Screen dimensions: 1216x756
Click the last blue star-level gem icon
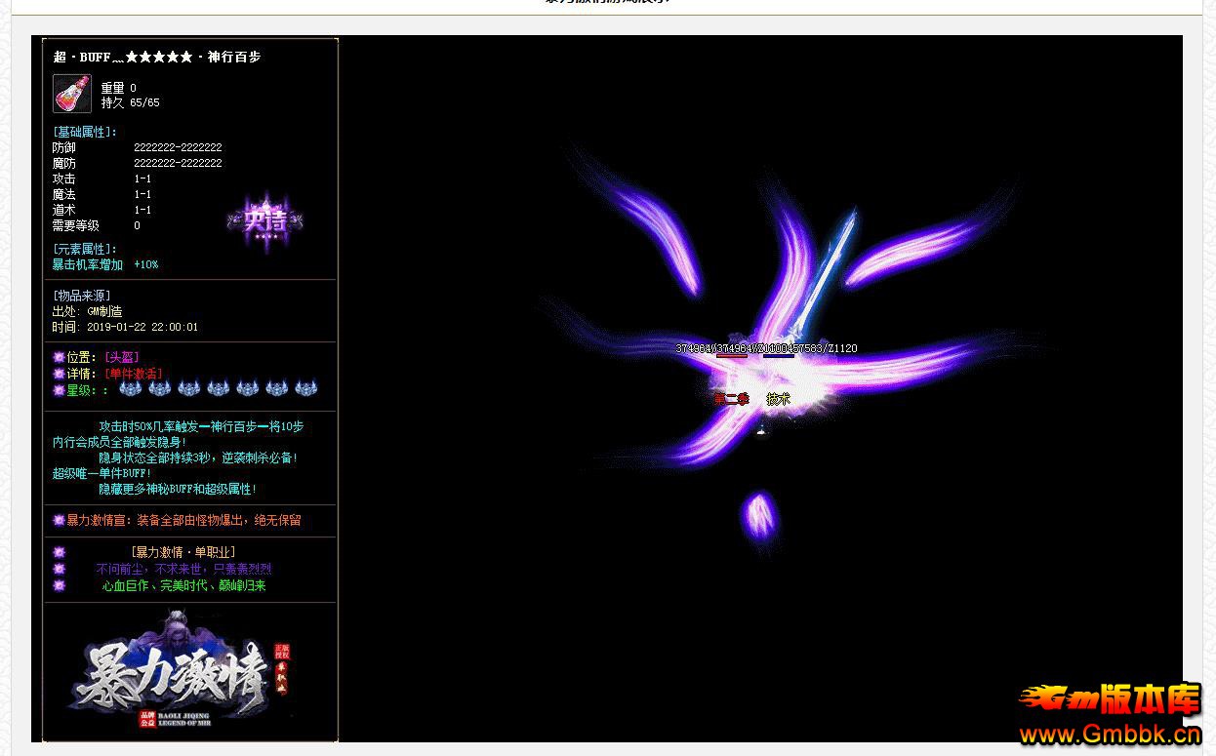tap(305, 389)
